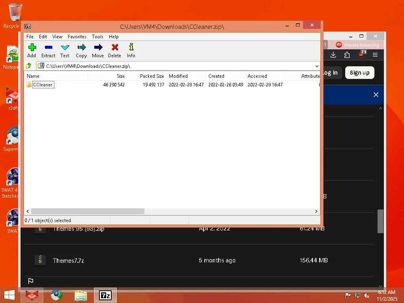Select the CCleaner folder icon in list

[29, 84]
